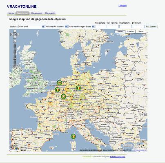Click the Romania label on the map
The height and width of the screenshot is (163, 165).
tap(129, 118)
